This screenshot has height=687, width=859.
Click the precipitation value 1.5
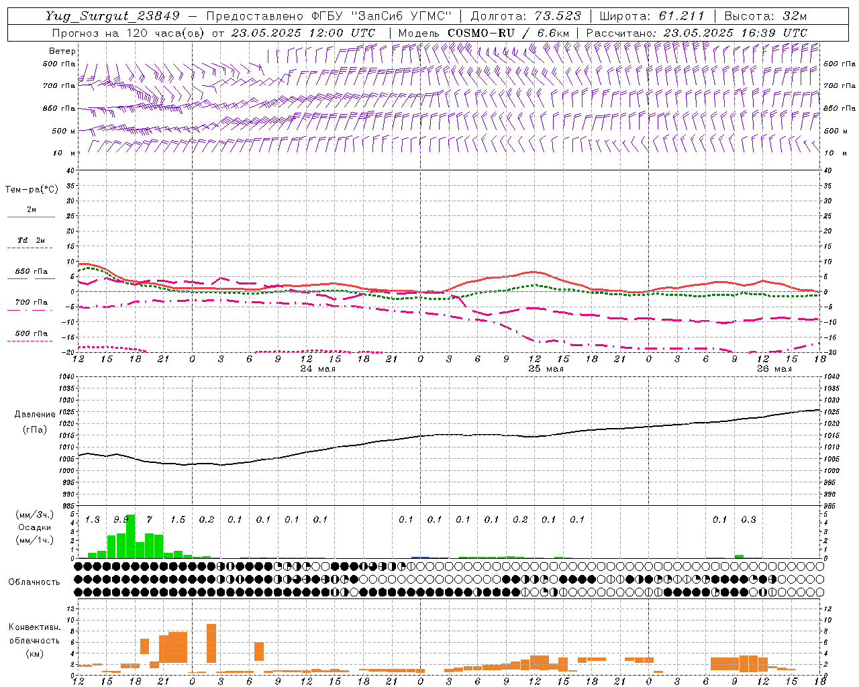click(x=178, y=519)
